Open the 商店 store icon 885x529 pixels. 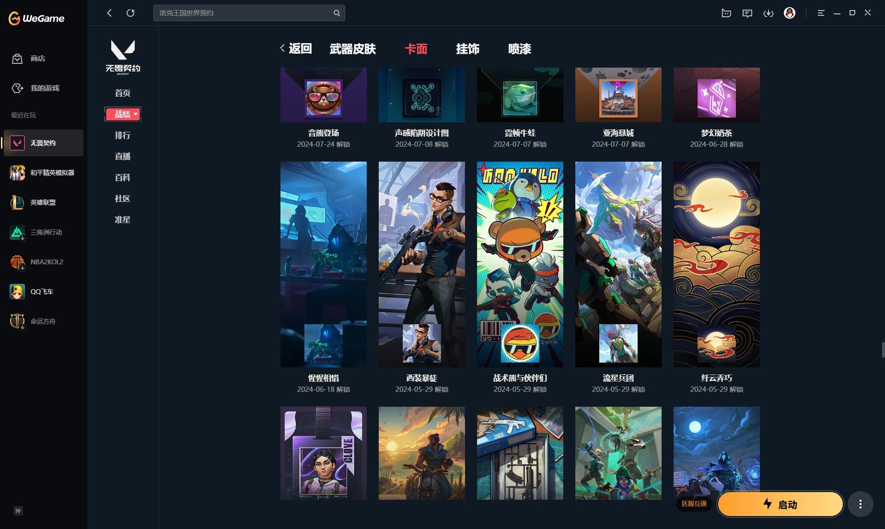pos(17,59)
